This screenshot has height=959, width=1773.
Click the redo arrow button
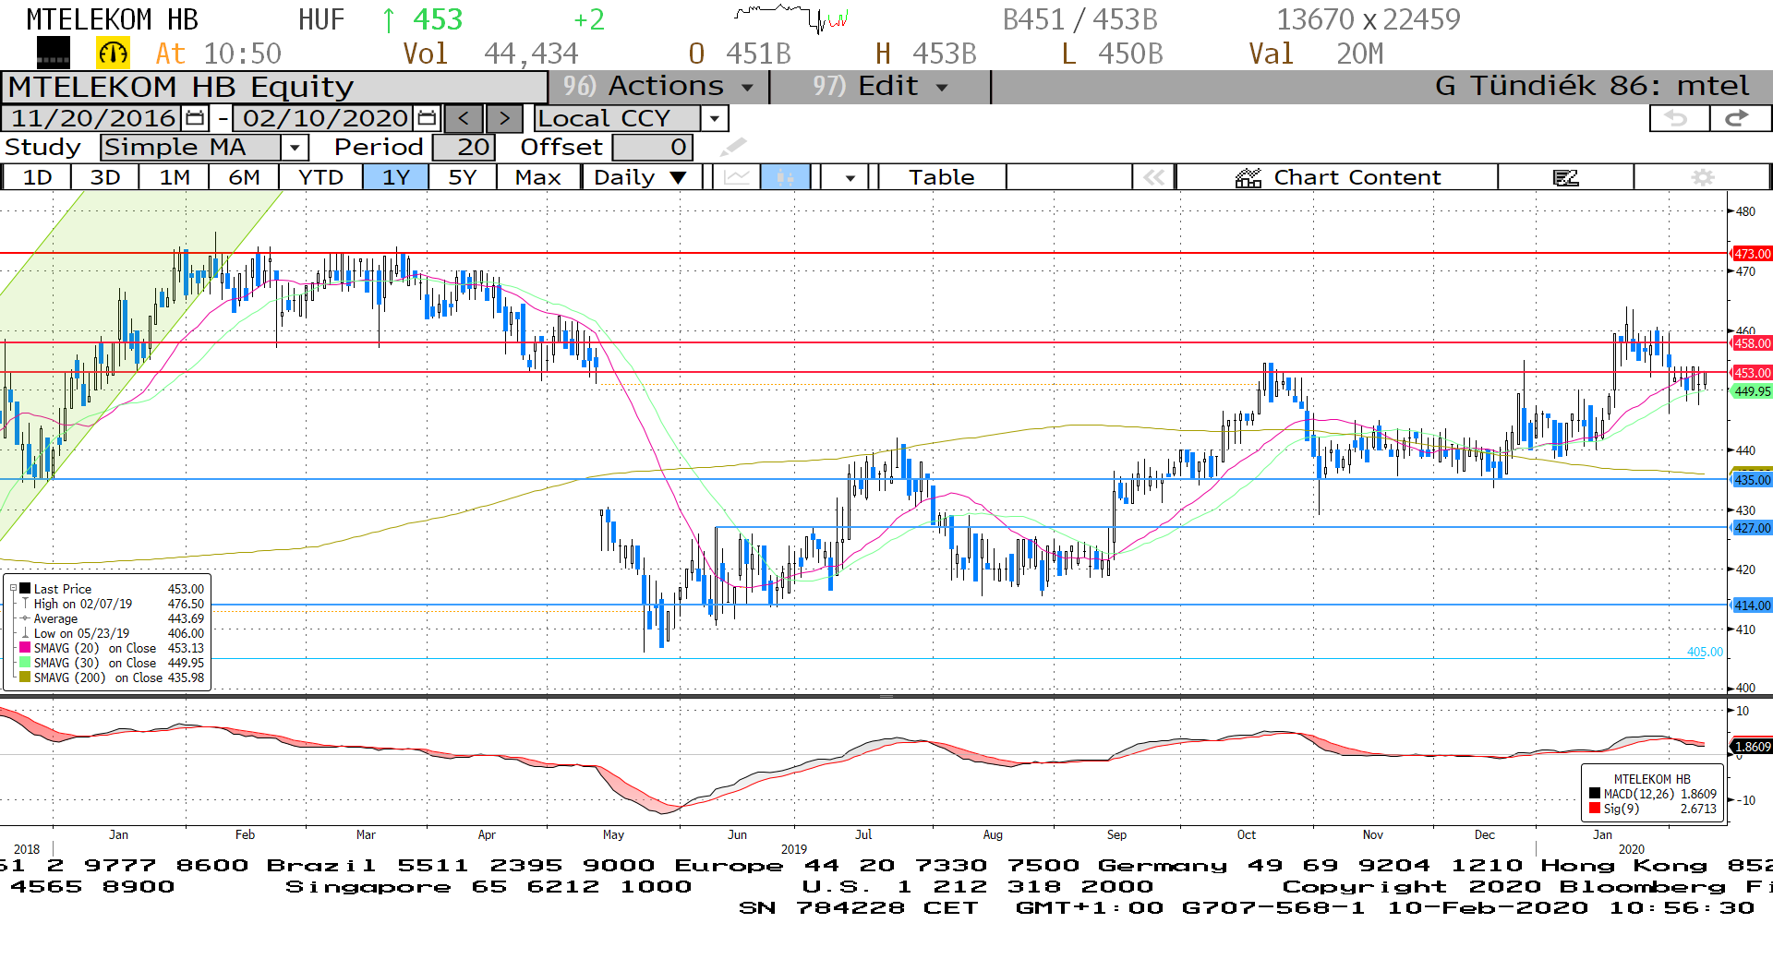point(1739,118)
